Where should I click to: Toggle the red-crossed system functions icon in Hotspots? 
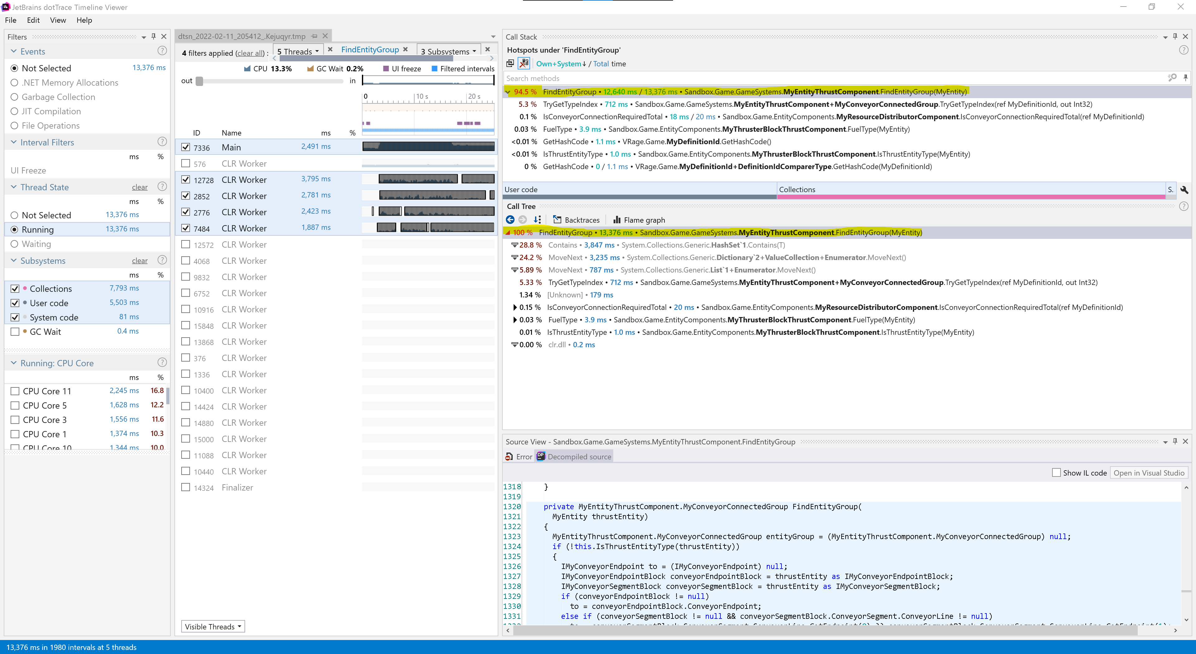click(524, 64)
